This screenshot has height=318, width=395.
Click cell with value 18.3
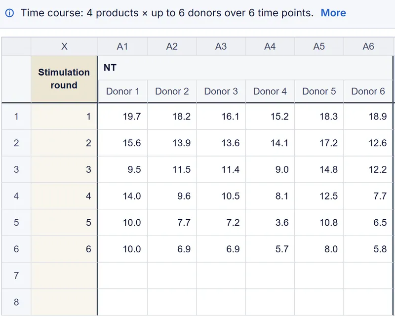pyautogui.click(x=319, y=117)
